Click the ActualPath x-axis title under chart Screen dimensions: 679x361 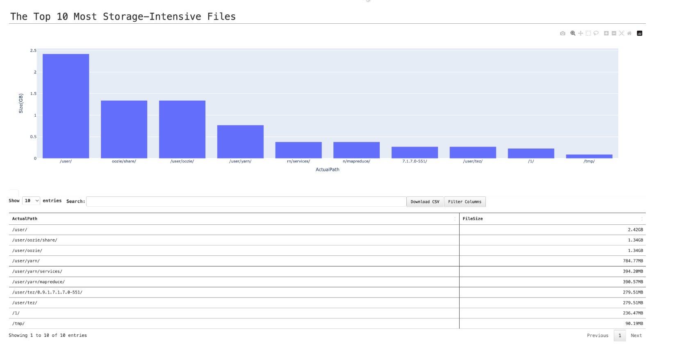pyautogui.click(x=327, y=169)
